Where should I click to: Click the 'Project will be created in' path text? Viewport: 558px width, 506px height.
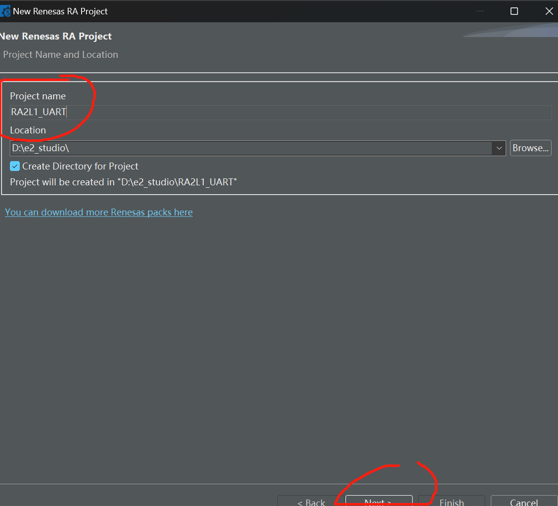coord(123,182)
